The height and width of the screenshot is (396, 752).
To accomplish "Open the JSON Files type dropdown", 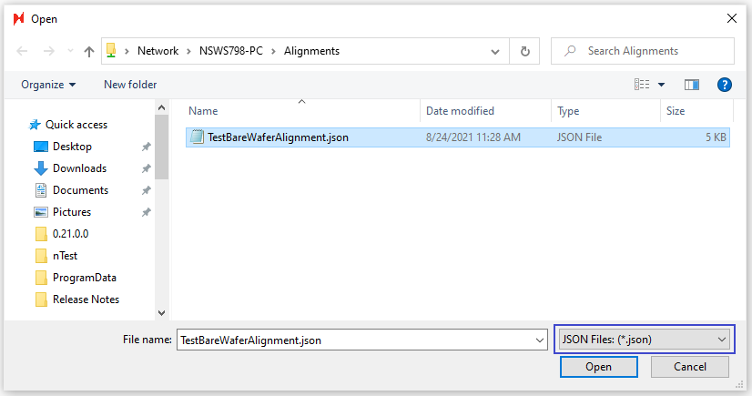I will tap(645, 340).
